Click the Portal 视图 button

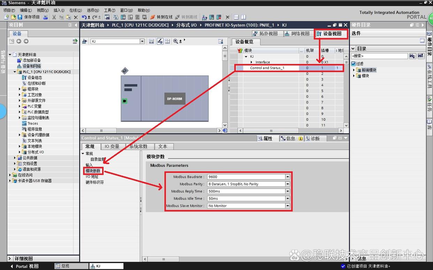tap(24, 266)
